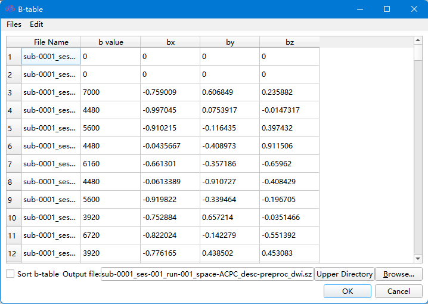
Task: Select bx cell -0.752884
Action: click(x=170, y=218)
